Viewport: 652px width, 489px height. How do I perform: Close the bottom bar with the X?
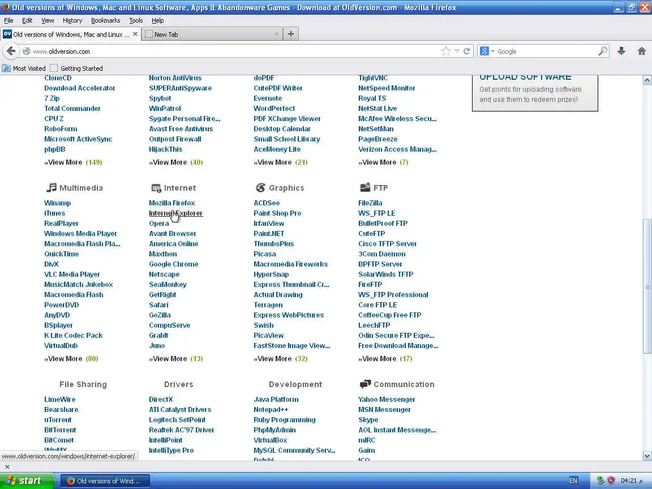pos(7,466)
